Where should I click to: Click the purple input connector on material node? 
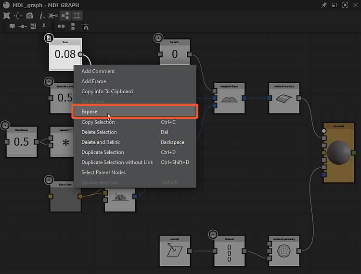point(324,174)
